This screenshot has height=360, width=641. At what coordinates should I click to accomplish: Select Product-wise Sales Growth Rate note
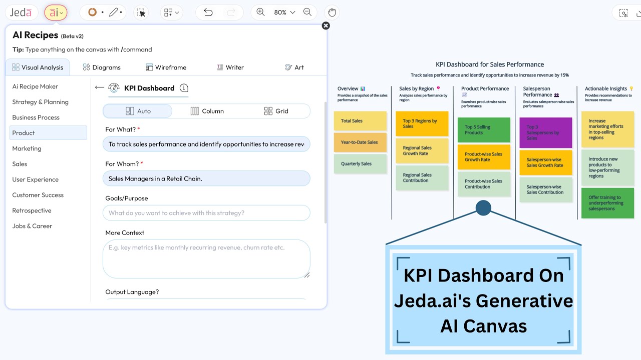tap(484, 157)
